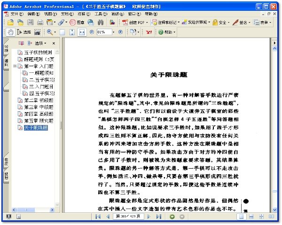
Task: Go to first page button
Action: [x=98, y=217]
